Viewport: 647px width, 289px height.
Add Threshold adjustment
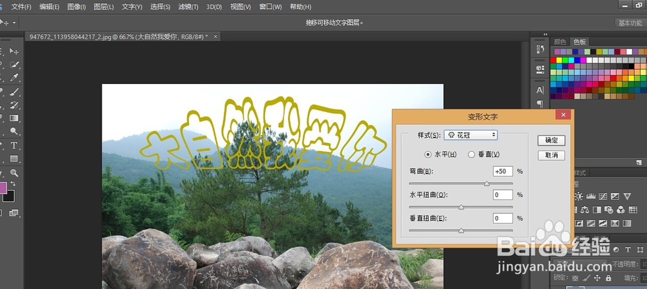pos(603,224)
